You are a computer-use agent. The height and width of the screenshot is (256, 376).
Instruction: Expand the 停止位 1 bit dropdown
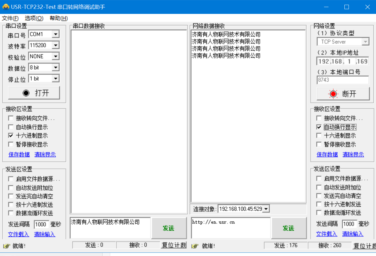[55, 78]
